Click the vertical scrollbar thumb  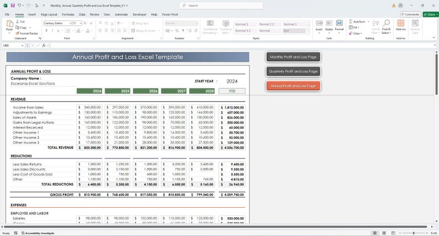[x=436, y=74]
